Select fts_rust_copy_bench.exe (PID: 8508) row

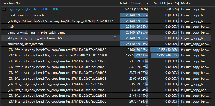click(x=106, y=9)
